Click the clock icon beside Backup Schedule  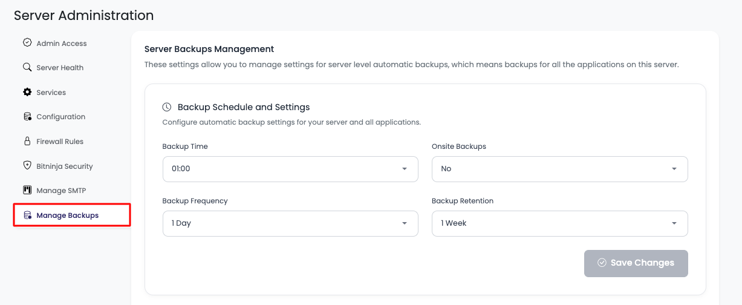[x=167, y=107]
